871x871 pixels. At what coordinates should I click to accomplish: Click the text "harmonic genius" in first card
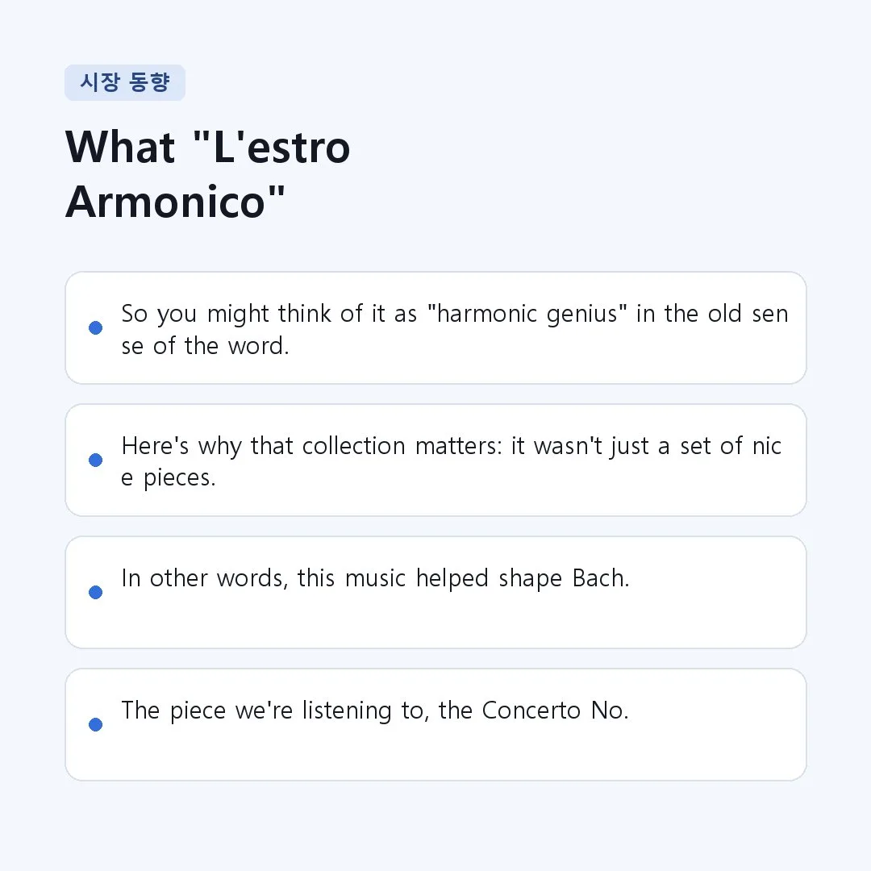pos(527,314)
